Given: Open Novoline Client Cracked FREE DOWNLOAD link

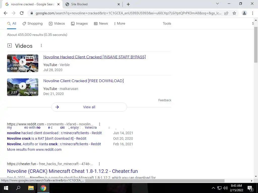Looking at the screenshot, I should coord(84,81).
